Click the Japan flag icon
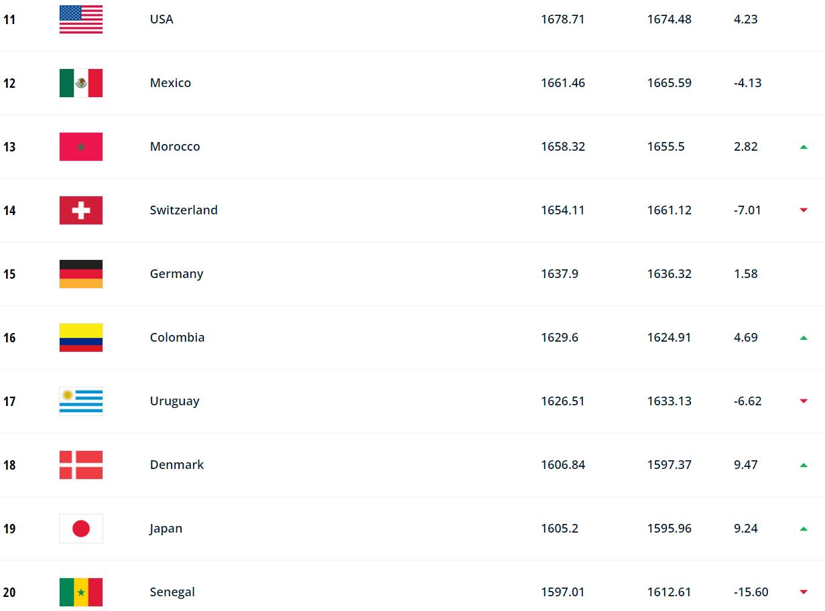Viewport: 825px width, 611px height. tap(81, 529)
